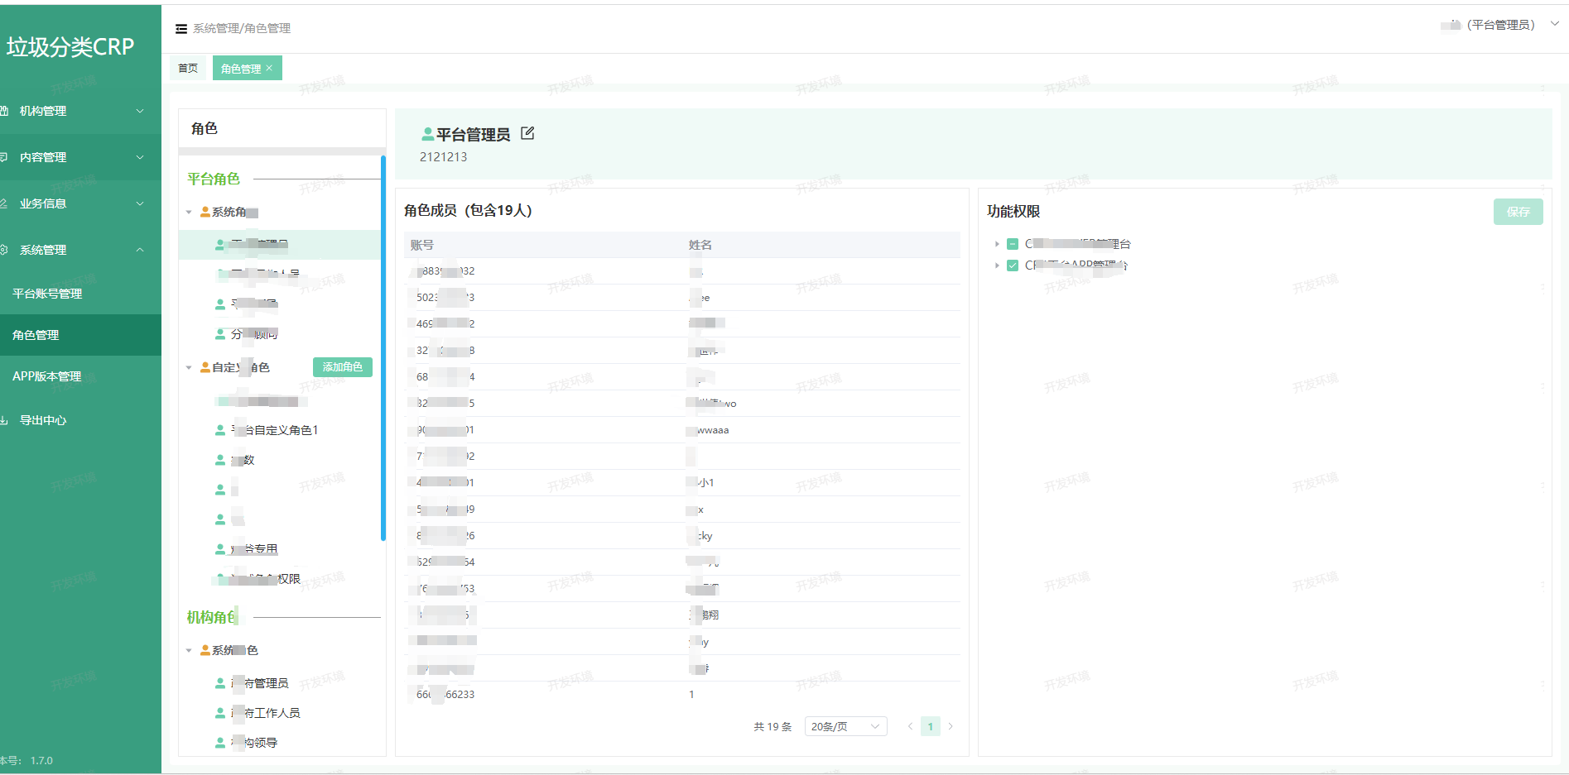Click 系统管理/角色管理 breadcrumb text
The height and width of the screenshot is (775, 1569).
click(242, 28)
